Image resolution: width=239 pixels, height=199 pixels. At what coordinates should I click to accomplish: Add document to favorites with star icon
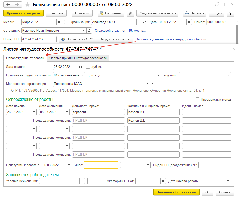(27, 5)
